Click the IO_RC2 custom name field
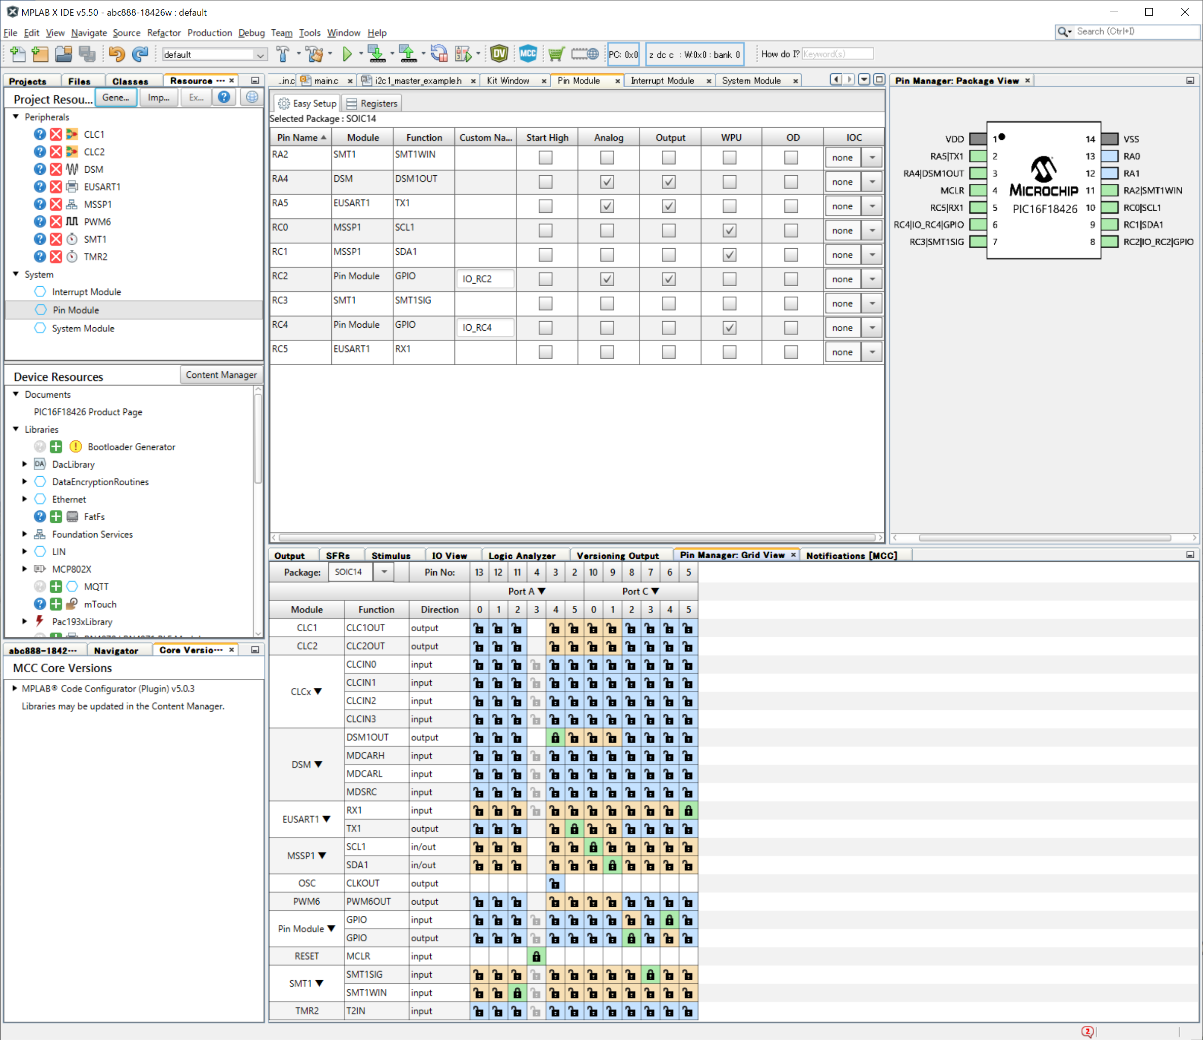The image size is (1203, 1040). (485, 279)
